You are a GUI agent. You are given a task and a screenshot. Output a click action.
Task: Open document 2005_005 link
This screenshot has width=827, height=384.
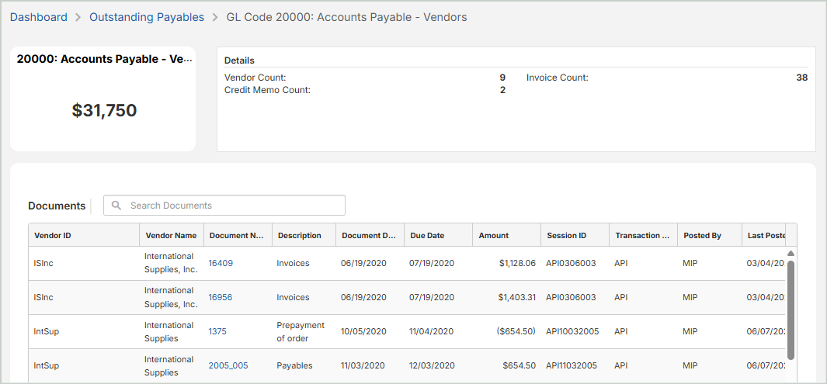(228, 365)
